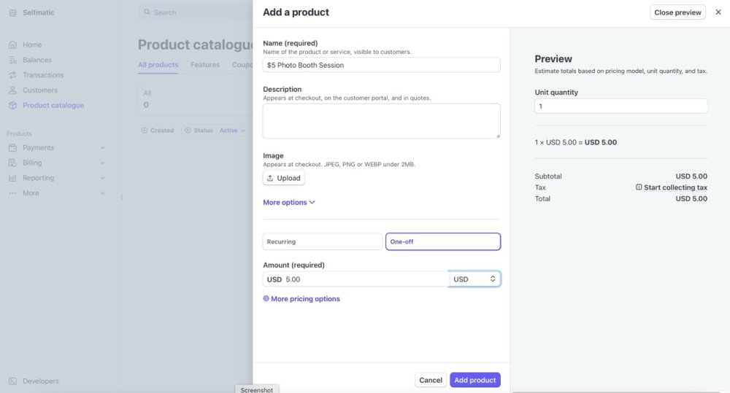Switch to the Features tab

205,65
